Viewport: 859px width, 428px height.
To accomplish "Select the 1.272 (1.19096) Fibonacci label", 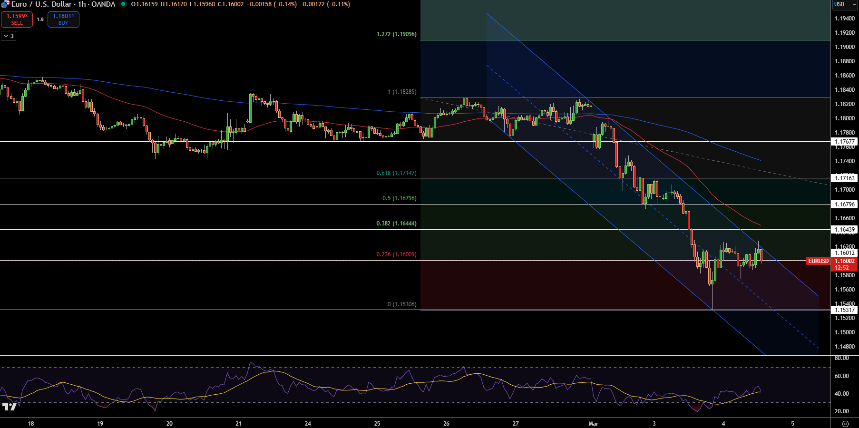I will click(x=396, y=34).
